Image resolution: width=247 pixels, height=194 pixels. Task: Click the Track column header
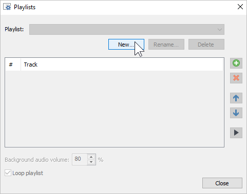[x=122, y=64]
